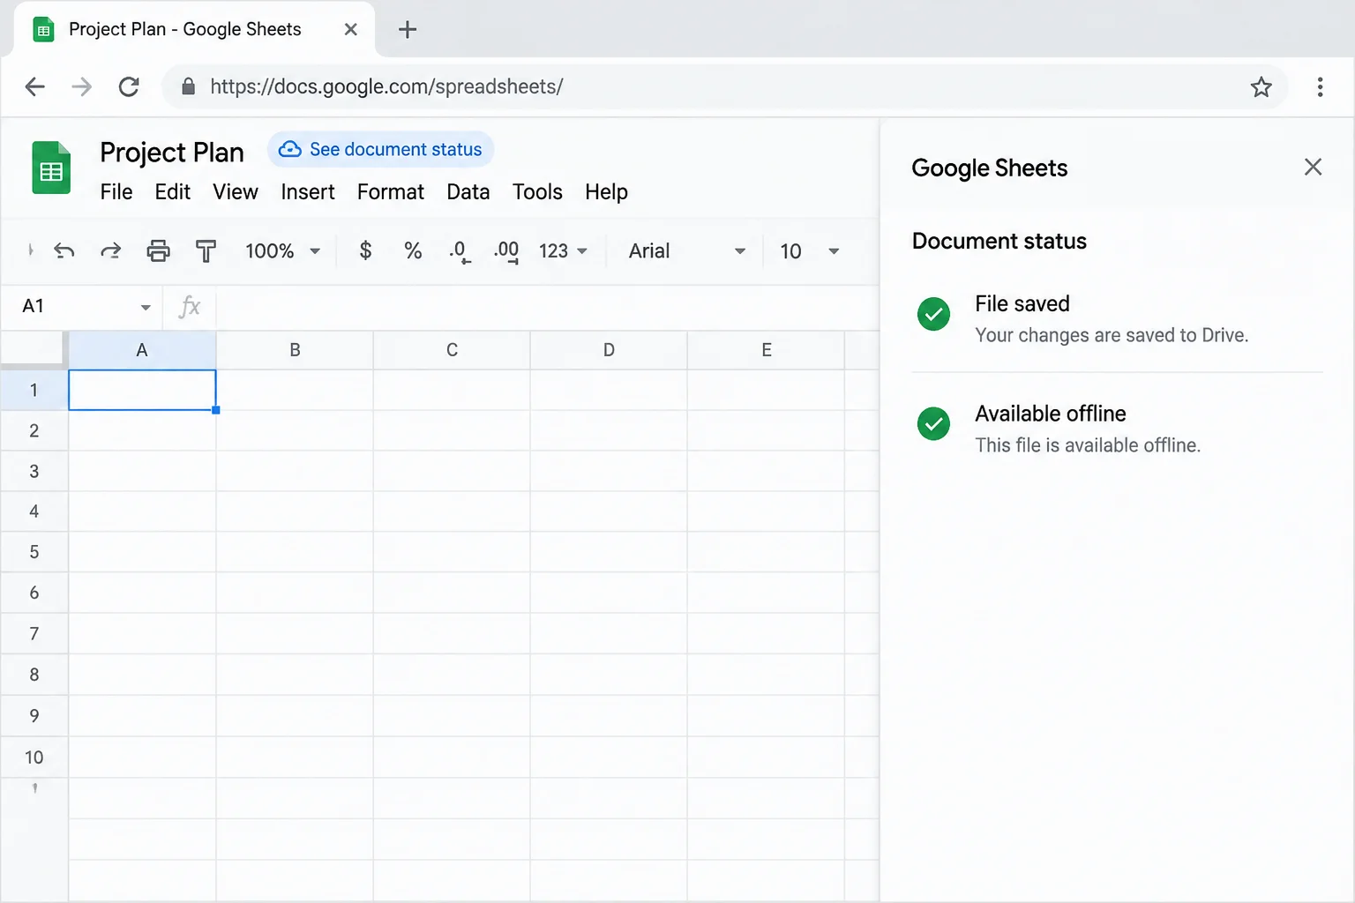Format as currency with the dollar icon
The image size is (1355, 903).
365,251
